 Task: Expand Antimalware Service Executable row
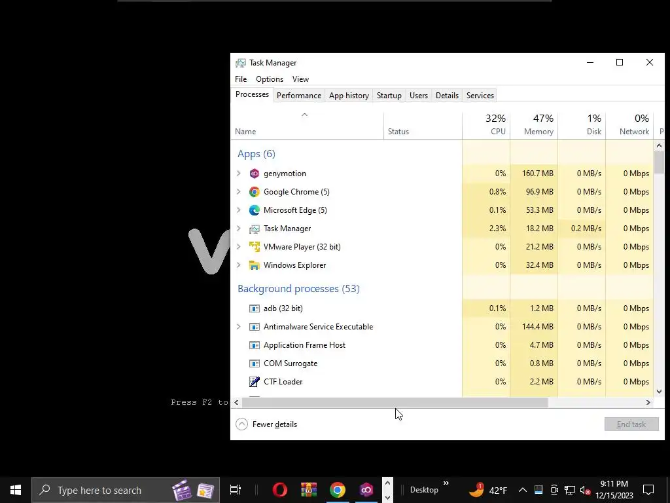coord(239,327)
